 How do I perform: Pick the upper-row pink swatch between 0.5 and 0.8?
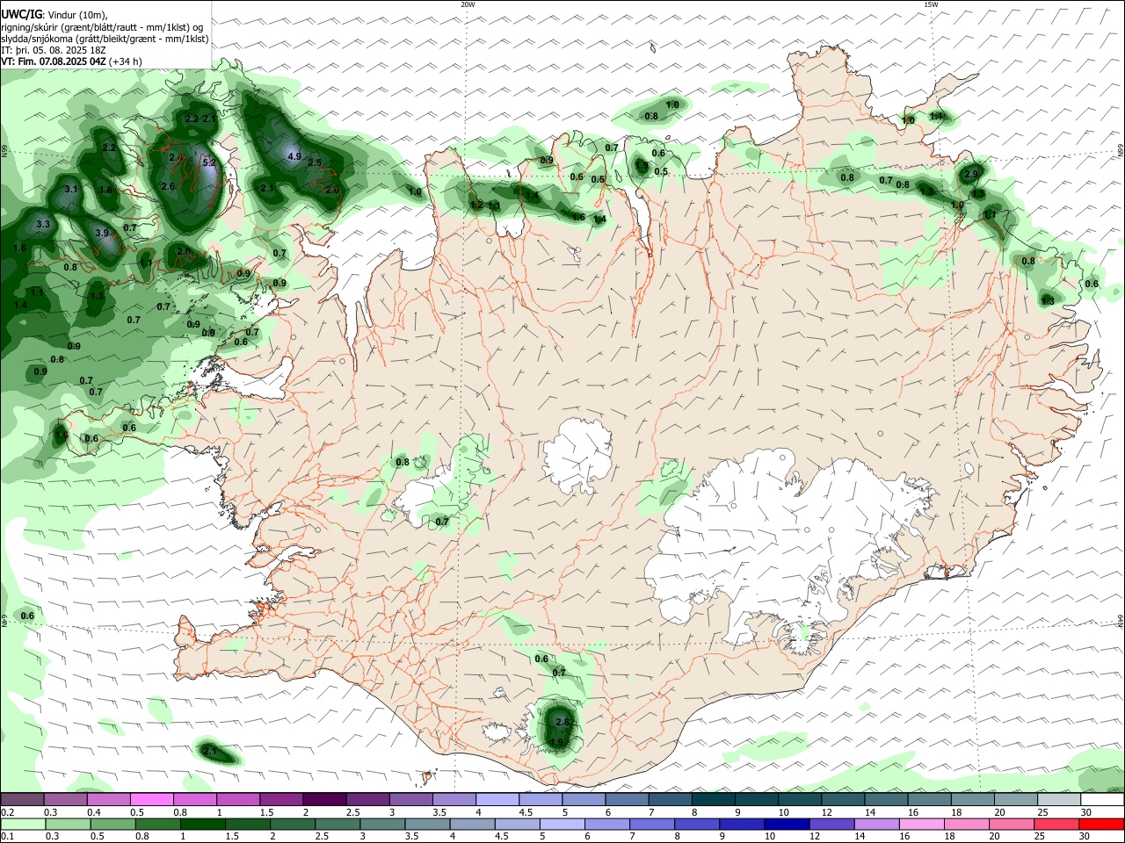[151, 799]
